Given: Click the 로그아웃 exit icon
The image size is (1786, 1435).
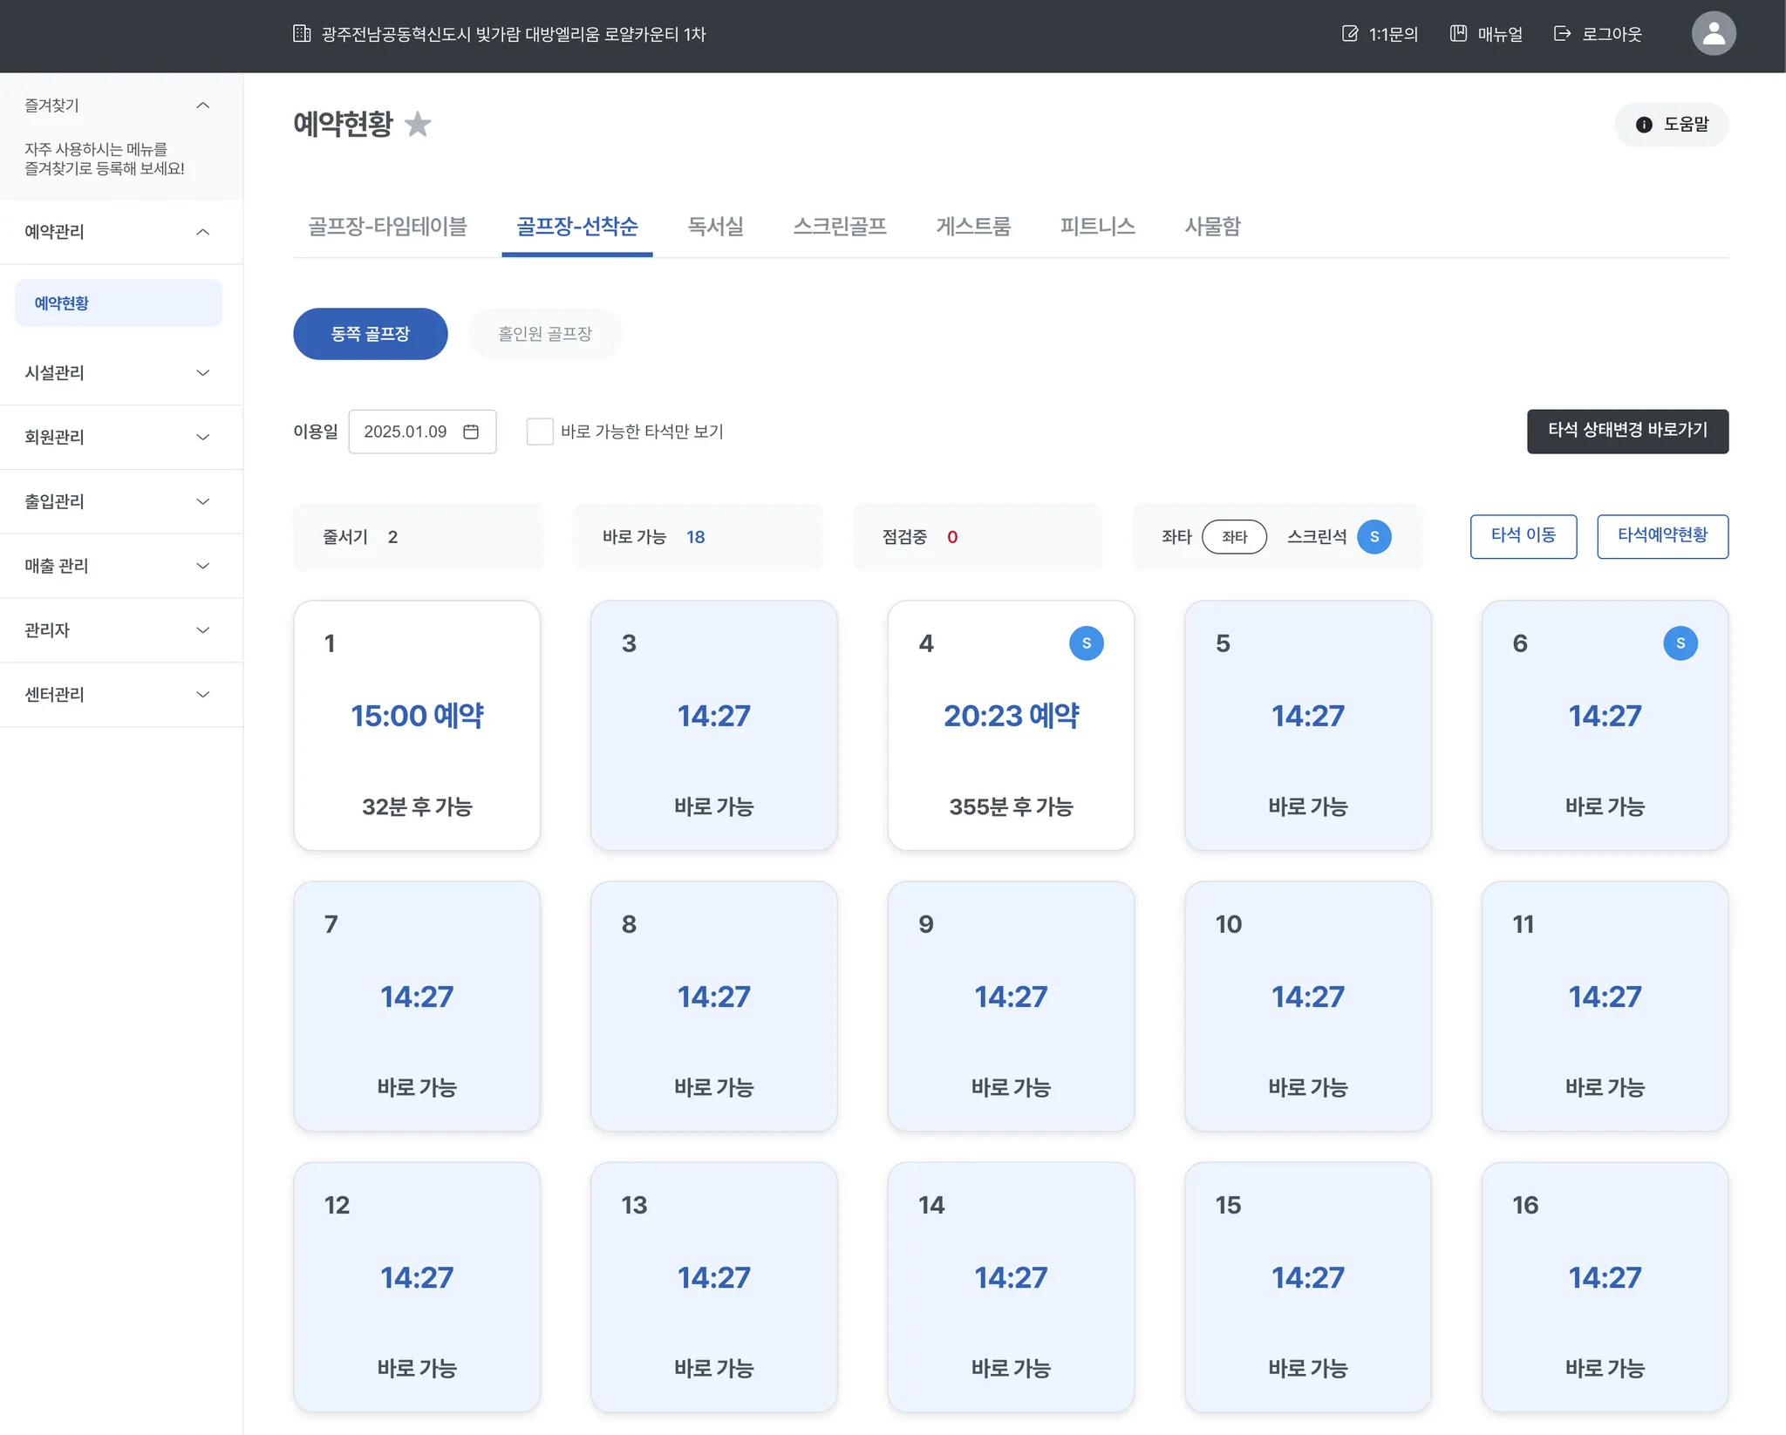Looking at the screenshot, I should click(1562, 34).
